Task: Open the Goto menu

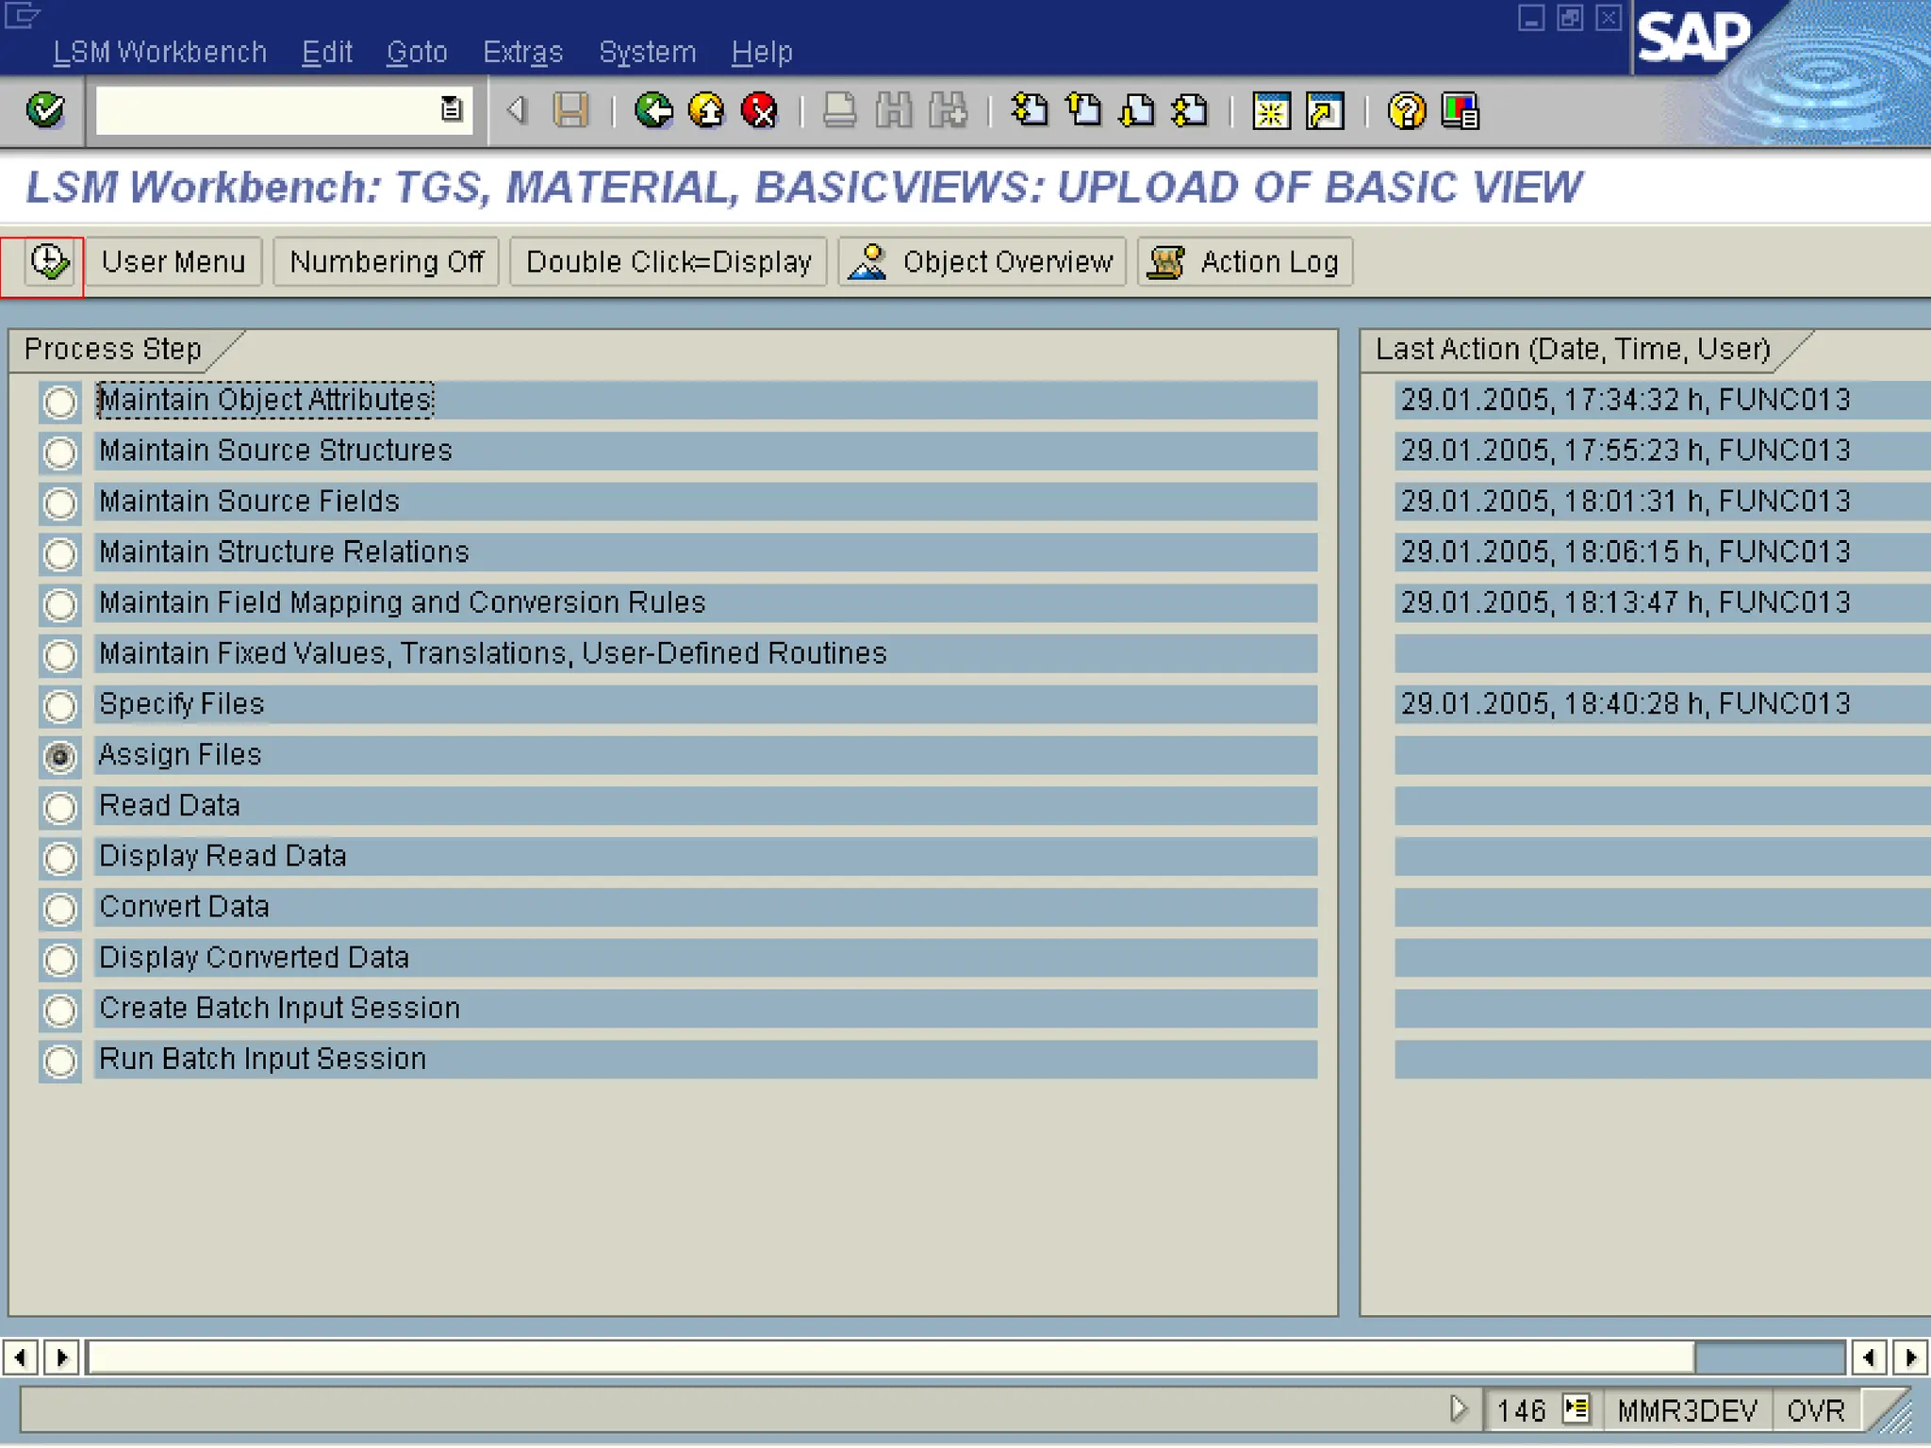Action: pyautogui.click(x=417, y=52)
